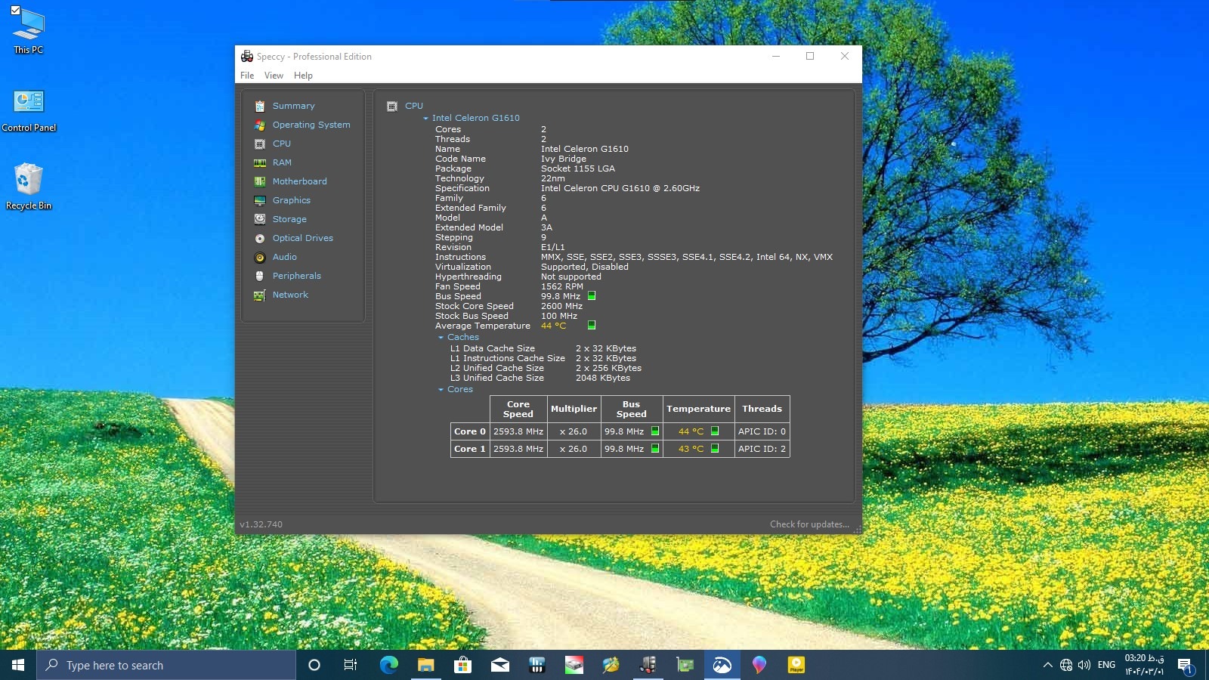The height and width of the screenshot is (680, 1209).
Task: Click the Motherboard icon in sidebar
Action: [260, 181]
